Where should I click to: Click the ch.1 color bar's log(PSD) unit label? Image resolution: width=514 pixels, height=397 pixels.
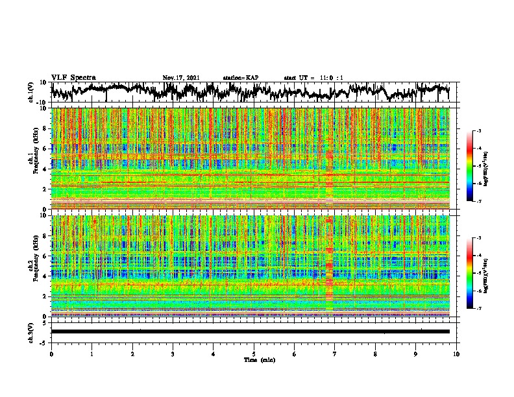486,169
